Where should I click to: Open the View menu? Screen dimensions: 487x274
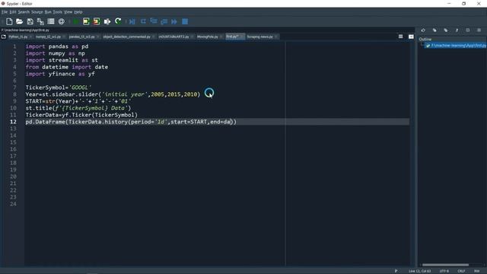tap(68, 12)
